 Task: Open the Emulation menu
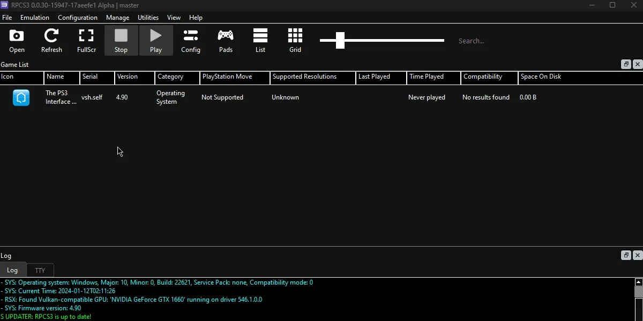click(x=34, y=17)
